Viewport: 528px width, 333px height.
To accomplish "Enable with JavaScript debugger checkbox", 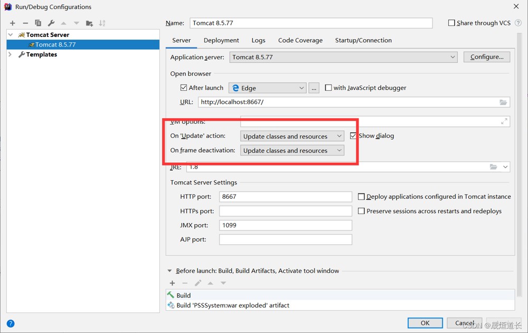I will (328, 88).
